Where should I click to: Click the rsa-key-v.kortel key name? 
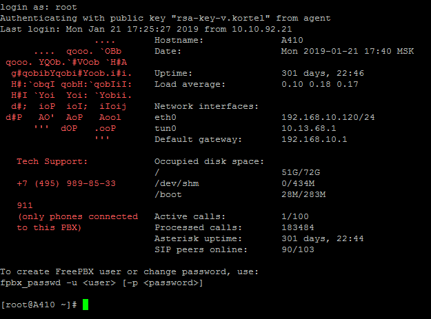221,18
